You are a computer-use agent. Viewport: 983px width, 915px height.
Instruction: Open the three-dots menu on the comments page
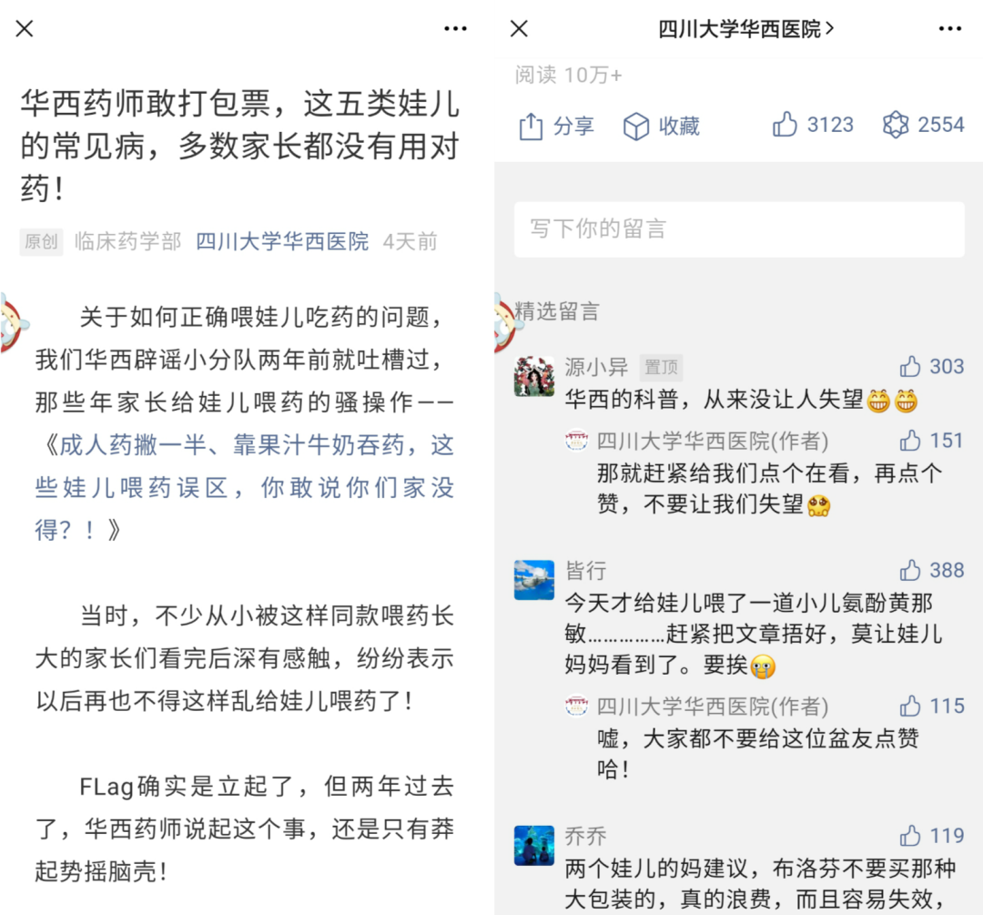[949, 29]
